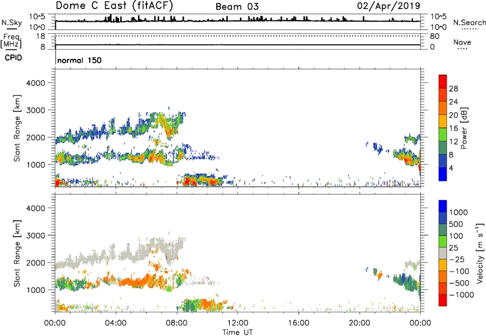Click the "08:00" time tick label

tap(177, 323)
